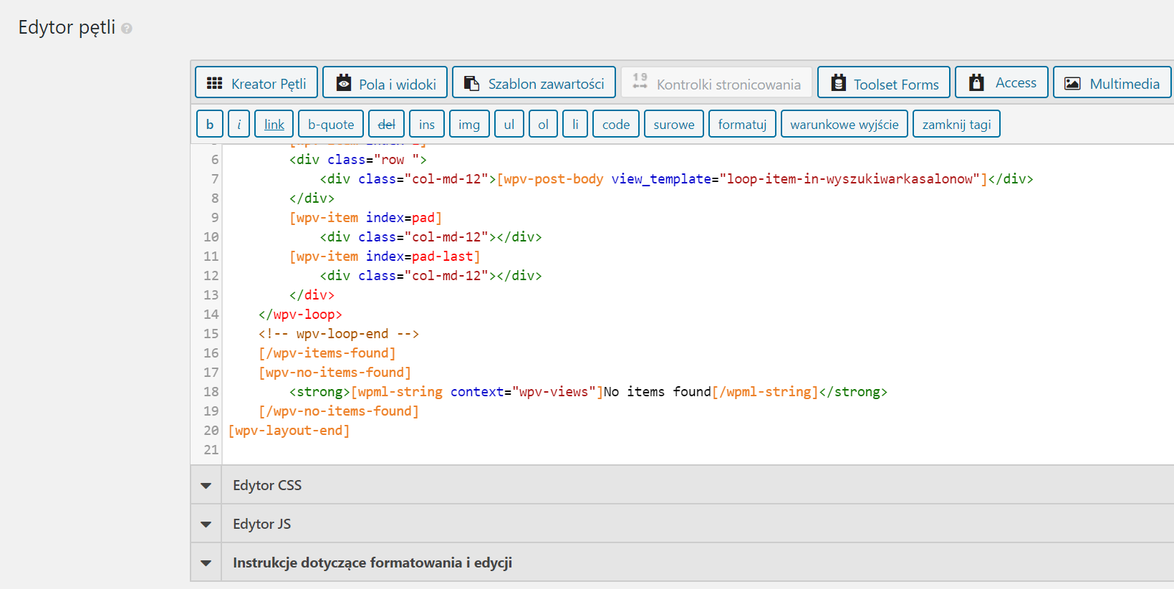Image resolution: width=1174 pixels, height=589 pixels.
Task: Open Szablon zawartości button
Action: pyautogui.click(x=534, y=82)
